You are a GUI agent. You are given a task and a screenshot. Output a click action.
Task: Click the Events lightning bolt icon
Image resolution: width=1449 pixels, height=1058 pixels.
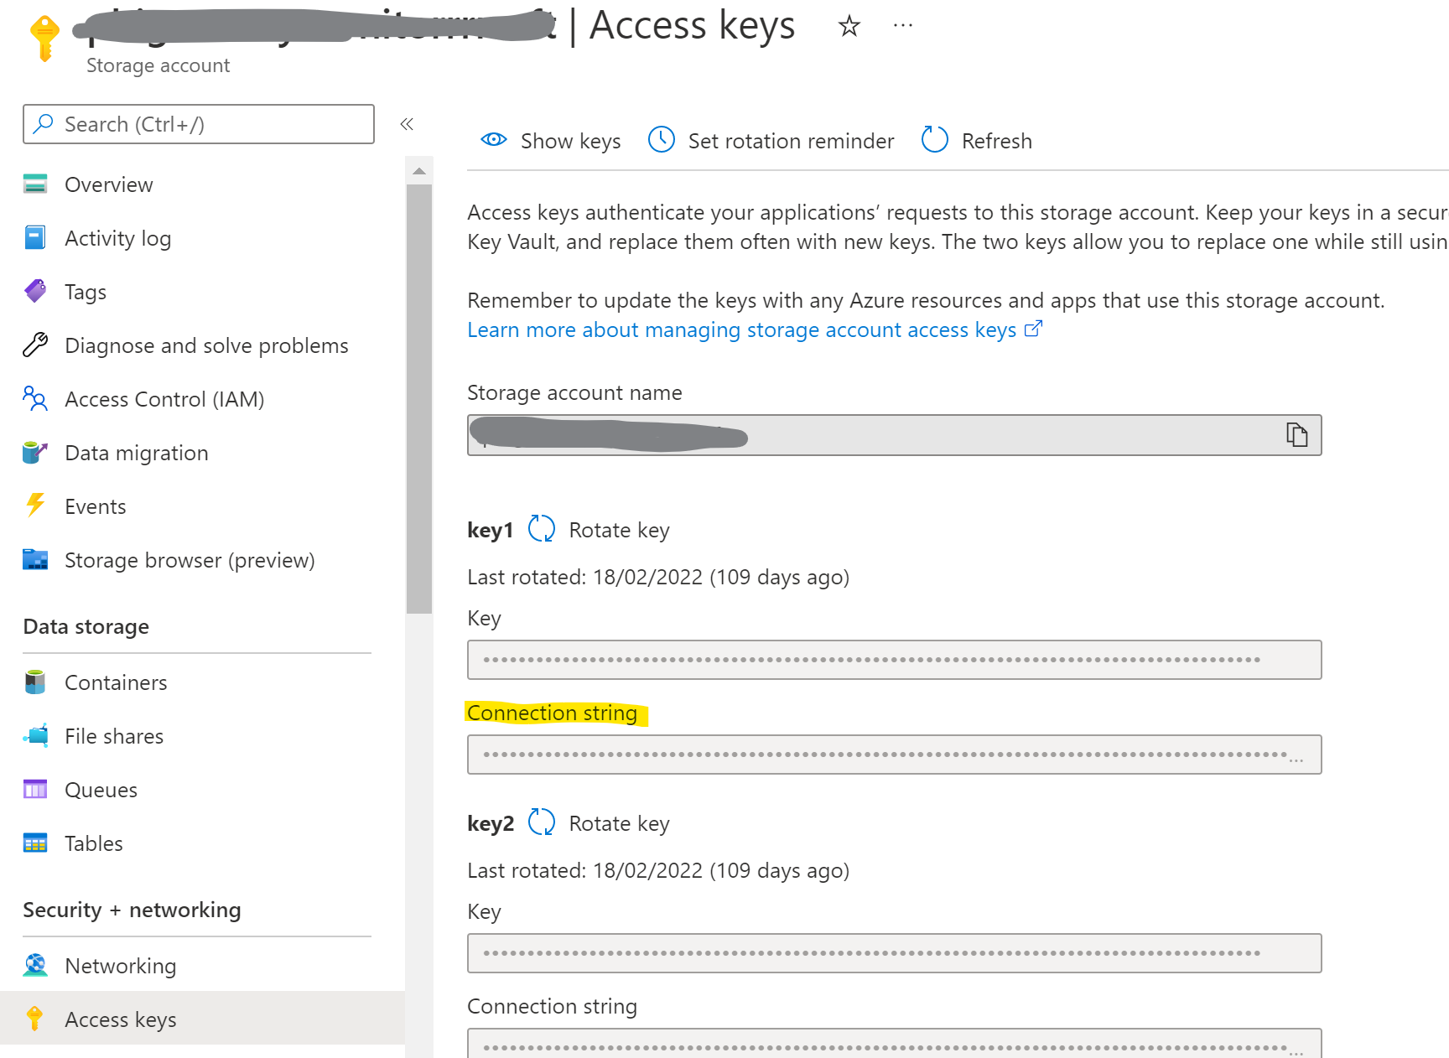click(35, 506)
